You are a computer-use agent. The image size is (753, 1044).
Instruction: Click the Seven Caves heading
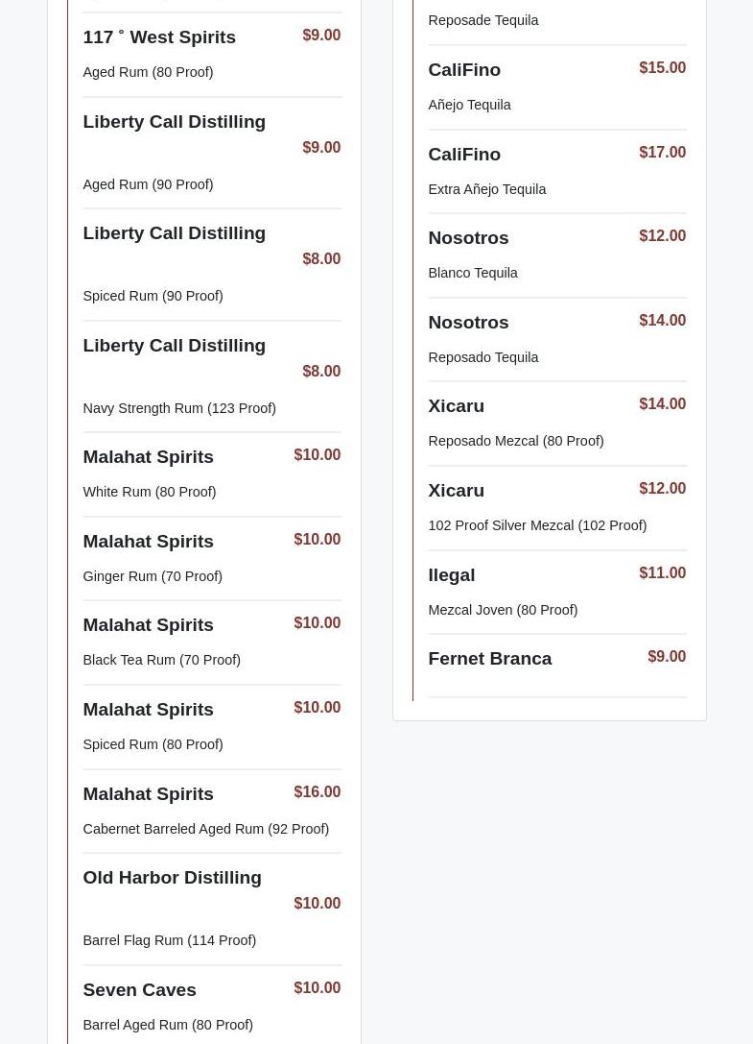pyautogui.click(x=139, y=990)
